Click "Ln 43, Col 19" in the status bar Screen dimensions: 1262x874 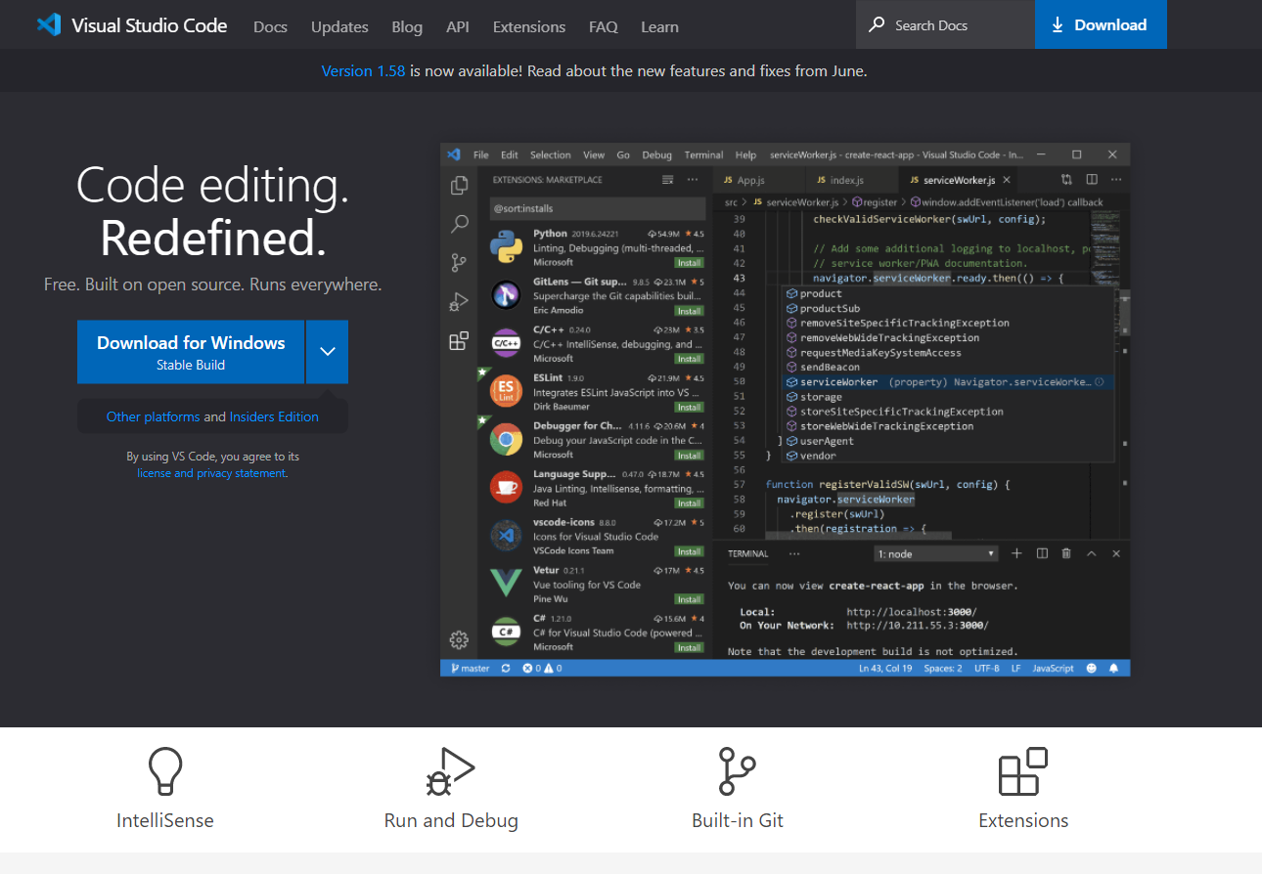pyautogui.click(x=885, y=669)
